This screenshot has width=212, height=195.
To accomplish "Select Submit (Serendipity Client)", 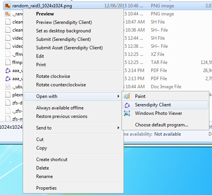I will tap(63, 39).
